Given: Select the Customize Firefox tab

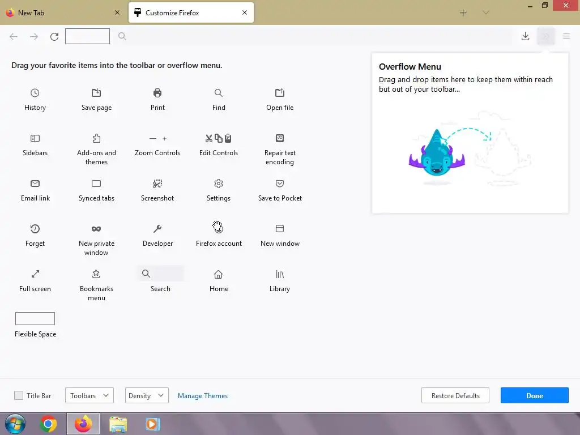Looking at the screenshot, I should 191,12.
